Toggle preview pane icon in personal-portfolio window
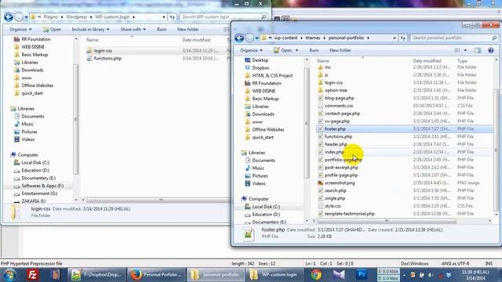 (478, 50)
